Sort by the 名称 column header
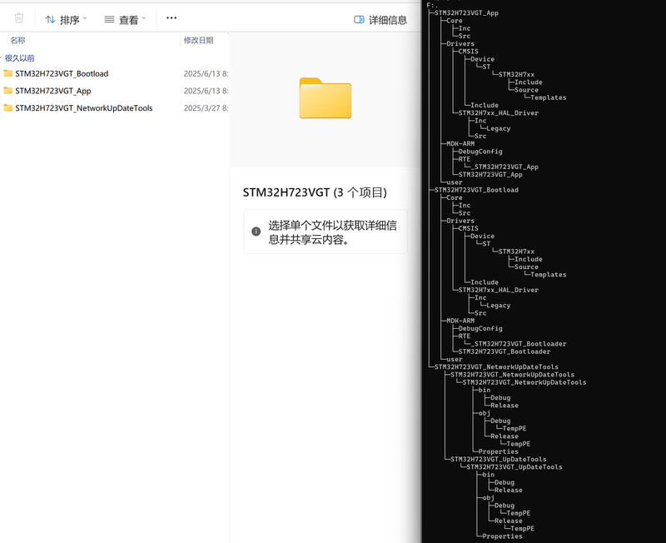Viewport: 666px width, 543px height. pos(17,40)
